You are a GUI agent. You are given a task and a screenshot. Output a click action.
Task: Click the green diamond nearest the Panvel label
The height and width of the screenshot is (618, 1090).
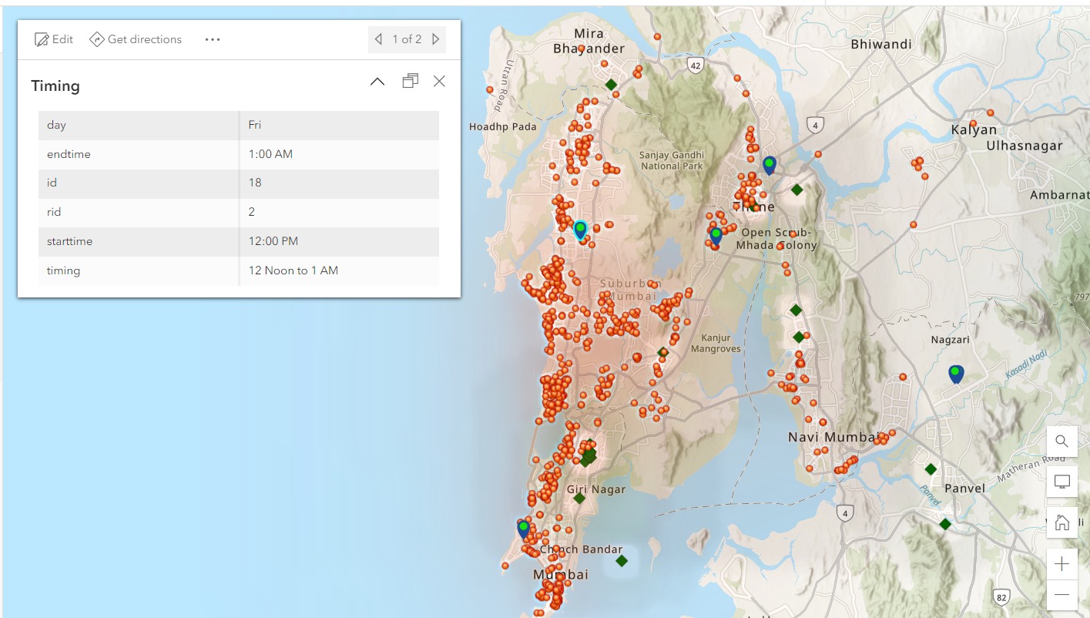click(931, 469)
